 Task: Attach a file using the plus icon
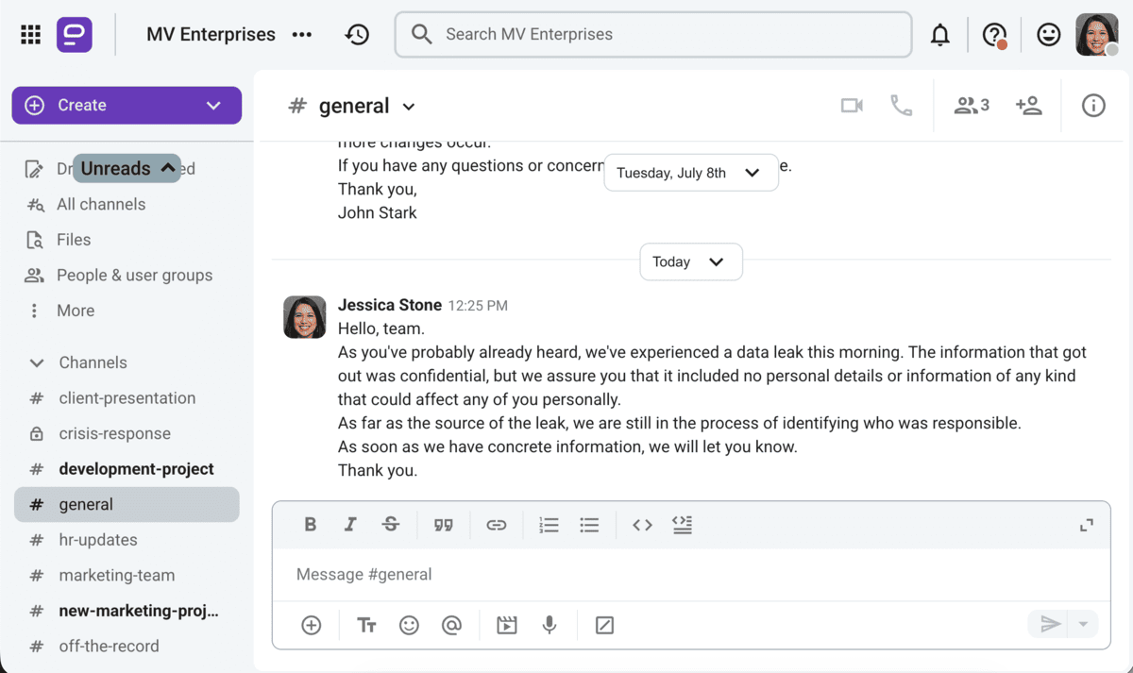pyautogui.click(x=310, y=624)
